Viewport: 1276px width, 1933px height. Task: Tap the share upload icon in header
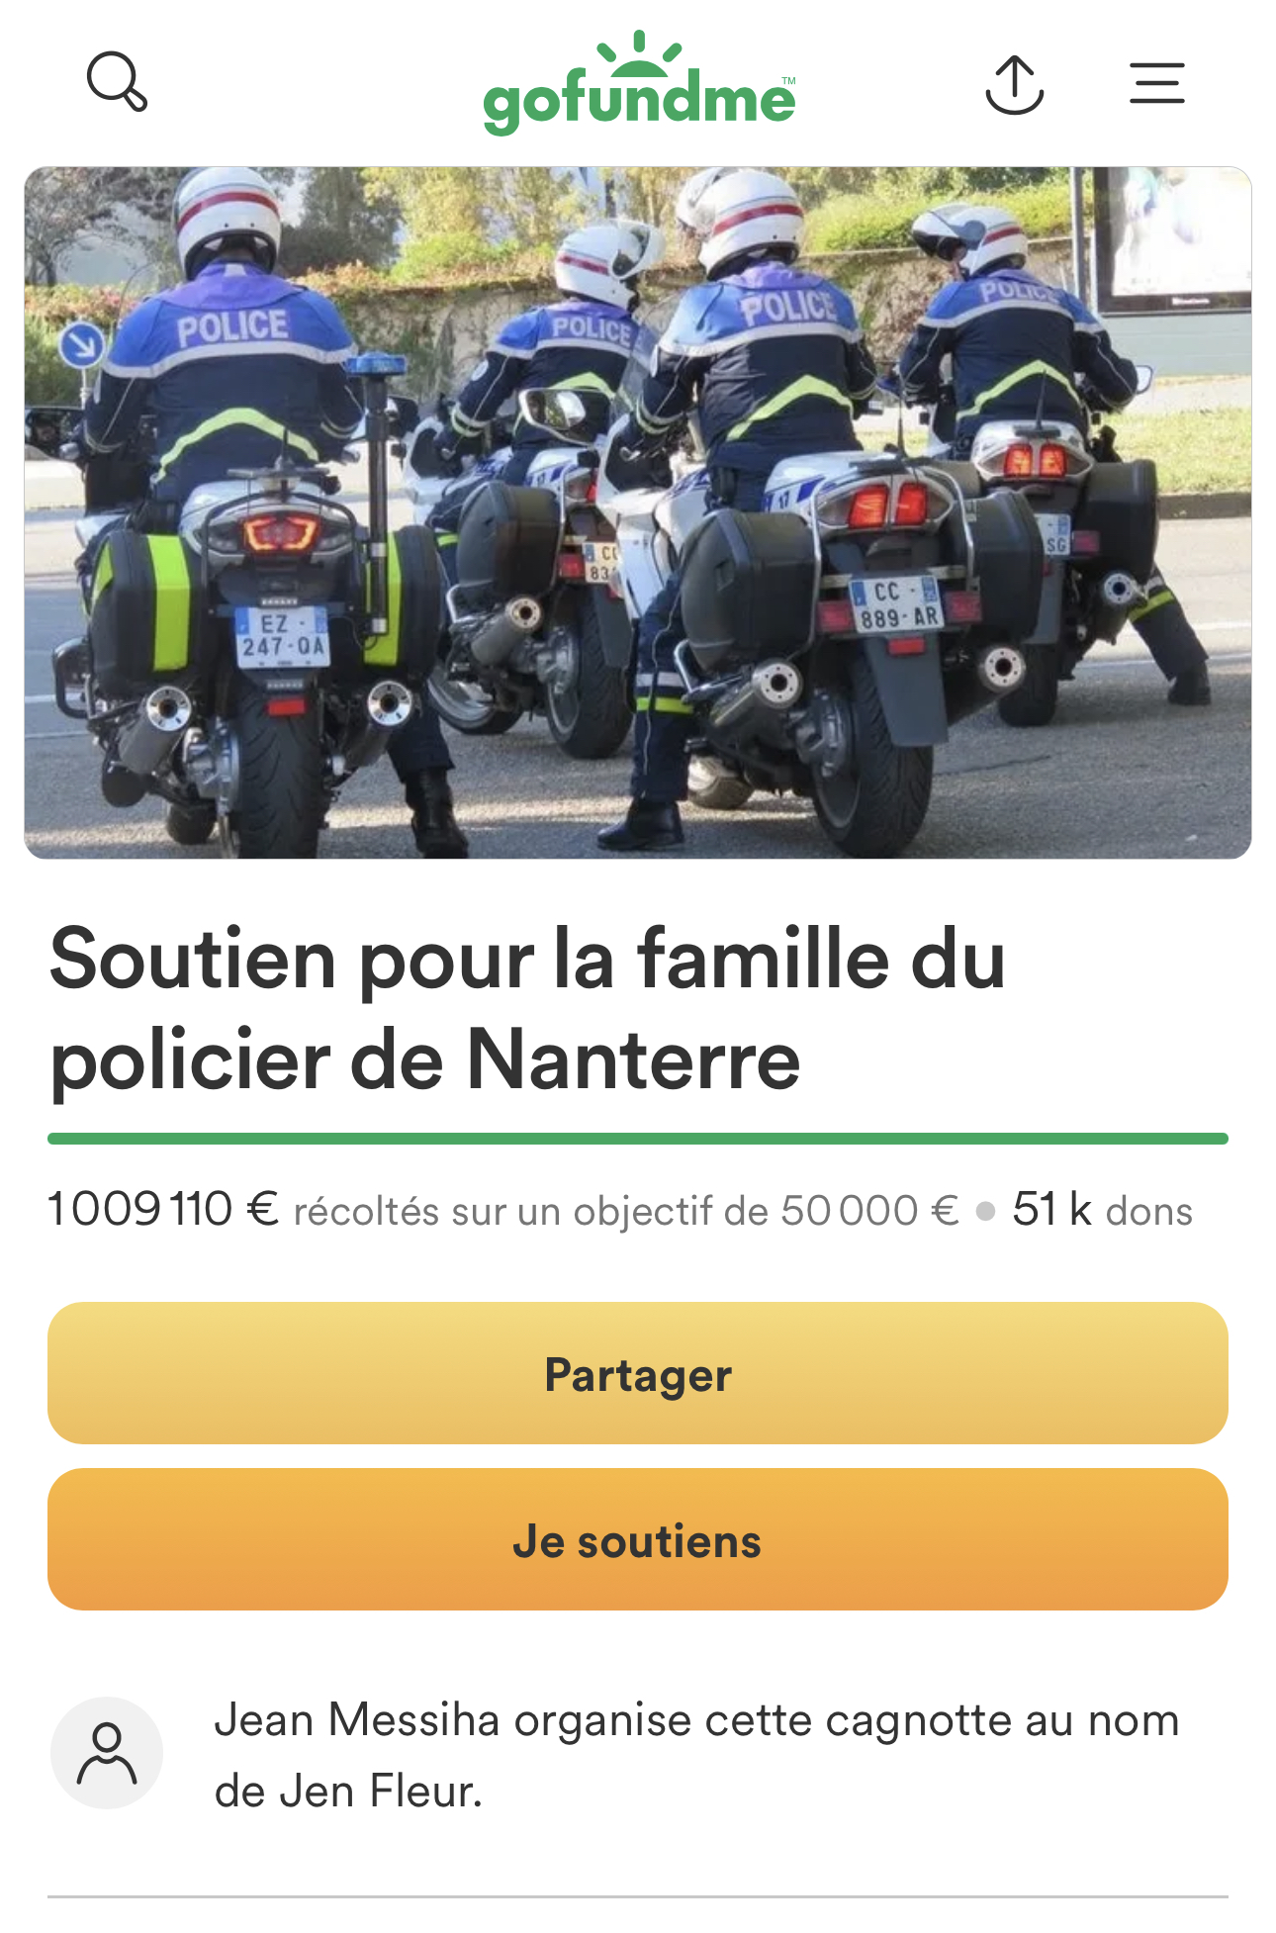[1014, 84]
